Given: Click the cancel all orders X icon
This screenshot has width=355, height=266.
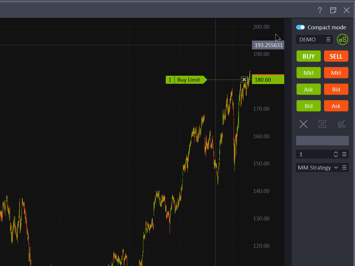Looking at the screenshot, I should click(x=303, y=124).
